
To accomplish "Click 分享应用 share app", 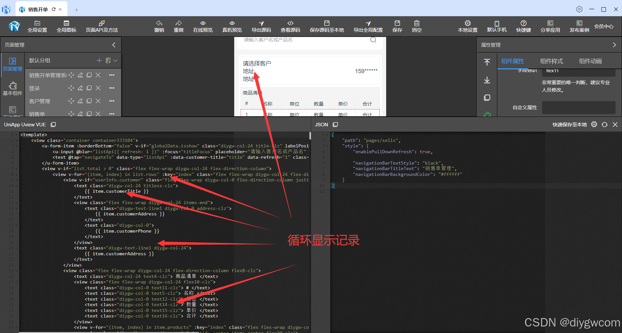I will click(550, 26).
